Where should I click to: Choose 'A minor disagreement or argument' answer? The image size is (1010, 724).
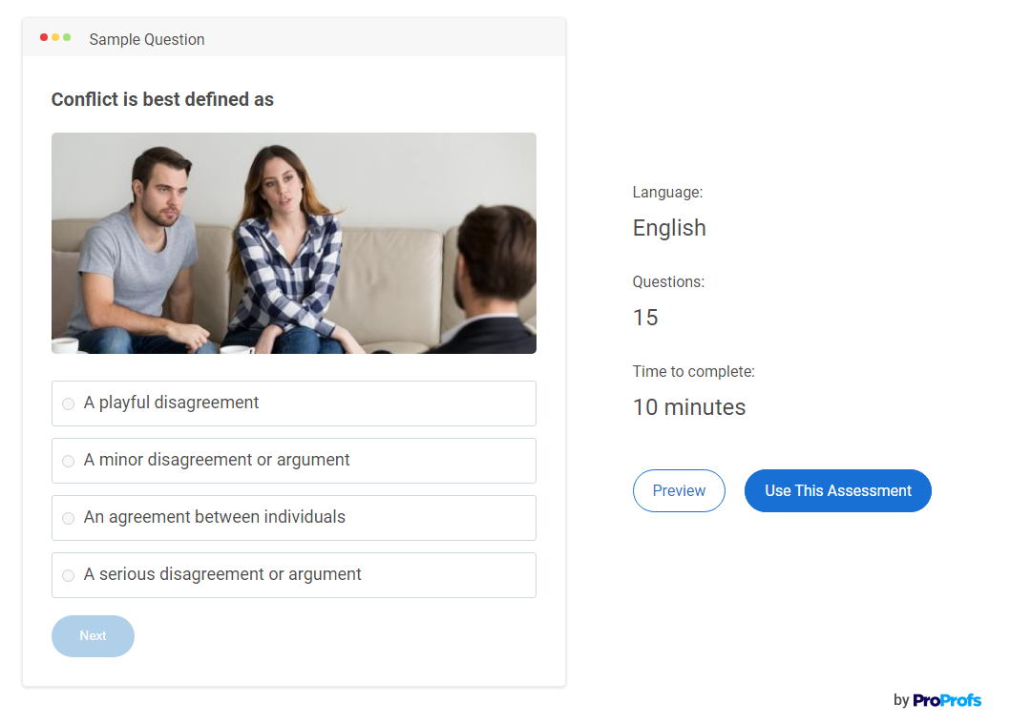coord(68,461)
